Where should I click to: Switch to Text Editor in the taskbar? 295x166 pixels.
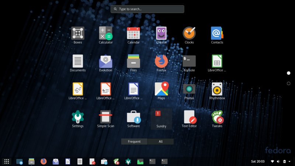[x=92, y=162]
